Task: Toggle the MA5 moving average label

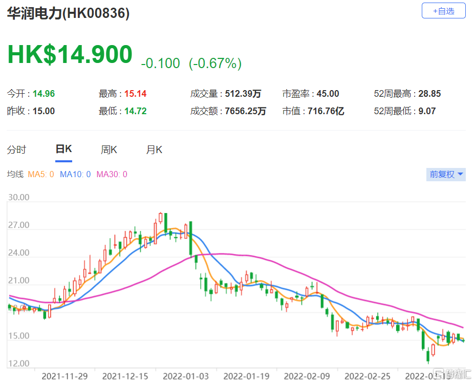Action: [x=40, y=175]
